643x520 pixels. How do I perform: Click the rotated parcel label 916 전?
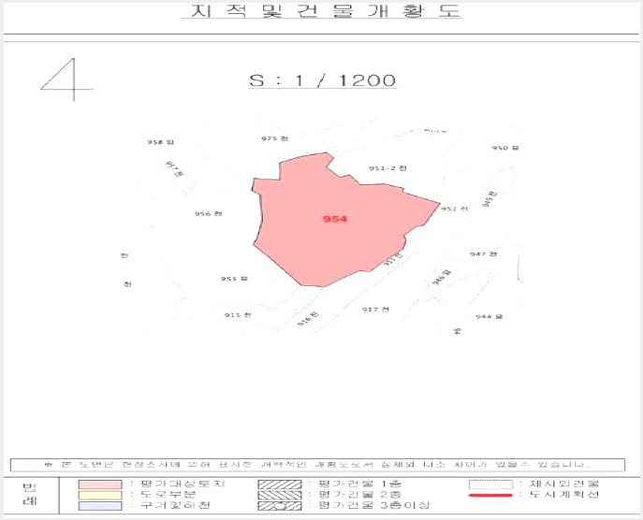(308, 320)
